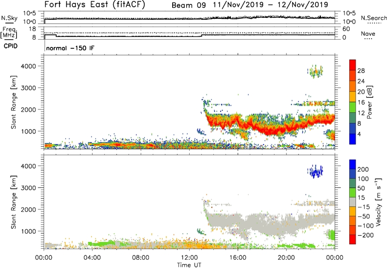The width and height of the screenshot is (387, 268).
Task: Click the '04:00' time axis tick label
Action: click(x=92, y=258)
